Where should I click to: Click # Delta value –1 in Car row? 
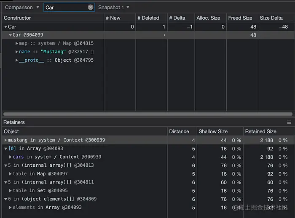(x=190, y=27)
